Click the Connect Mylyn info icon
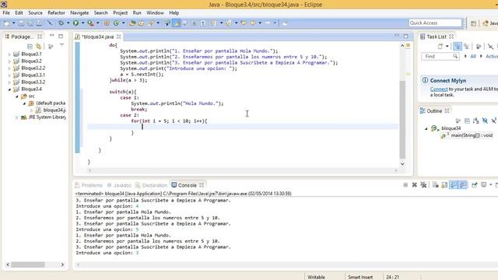The image size is (498, 280). (425, 80)
